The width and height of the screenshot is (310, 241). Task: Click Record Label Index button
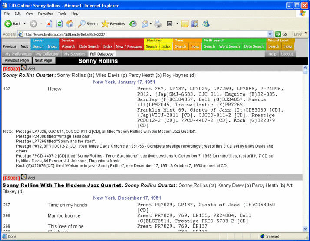[288, 46]
